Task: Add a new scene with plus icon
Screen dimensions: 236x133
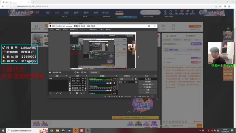Action: 50,93
